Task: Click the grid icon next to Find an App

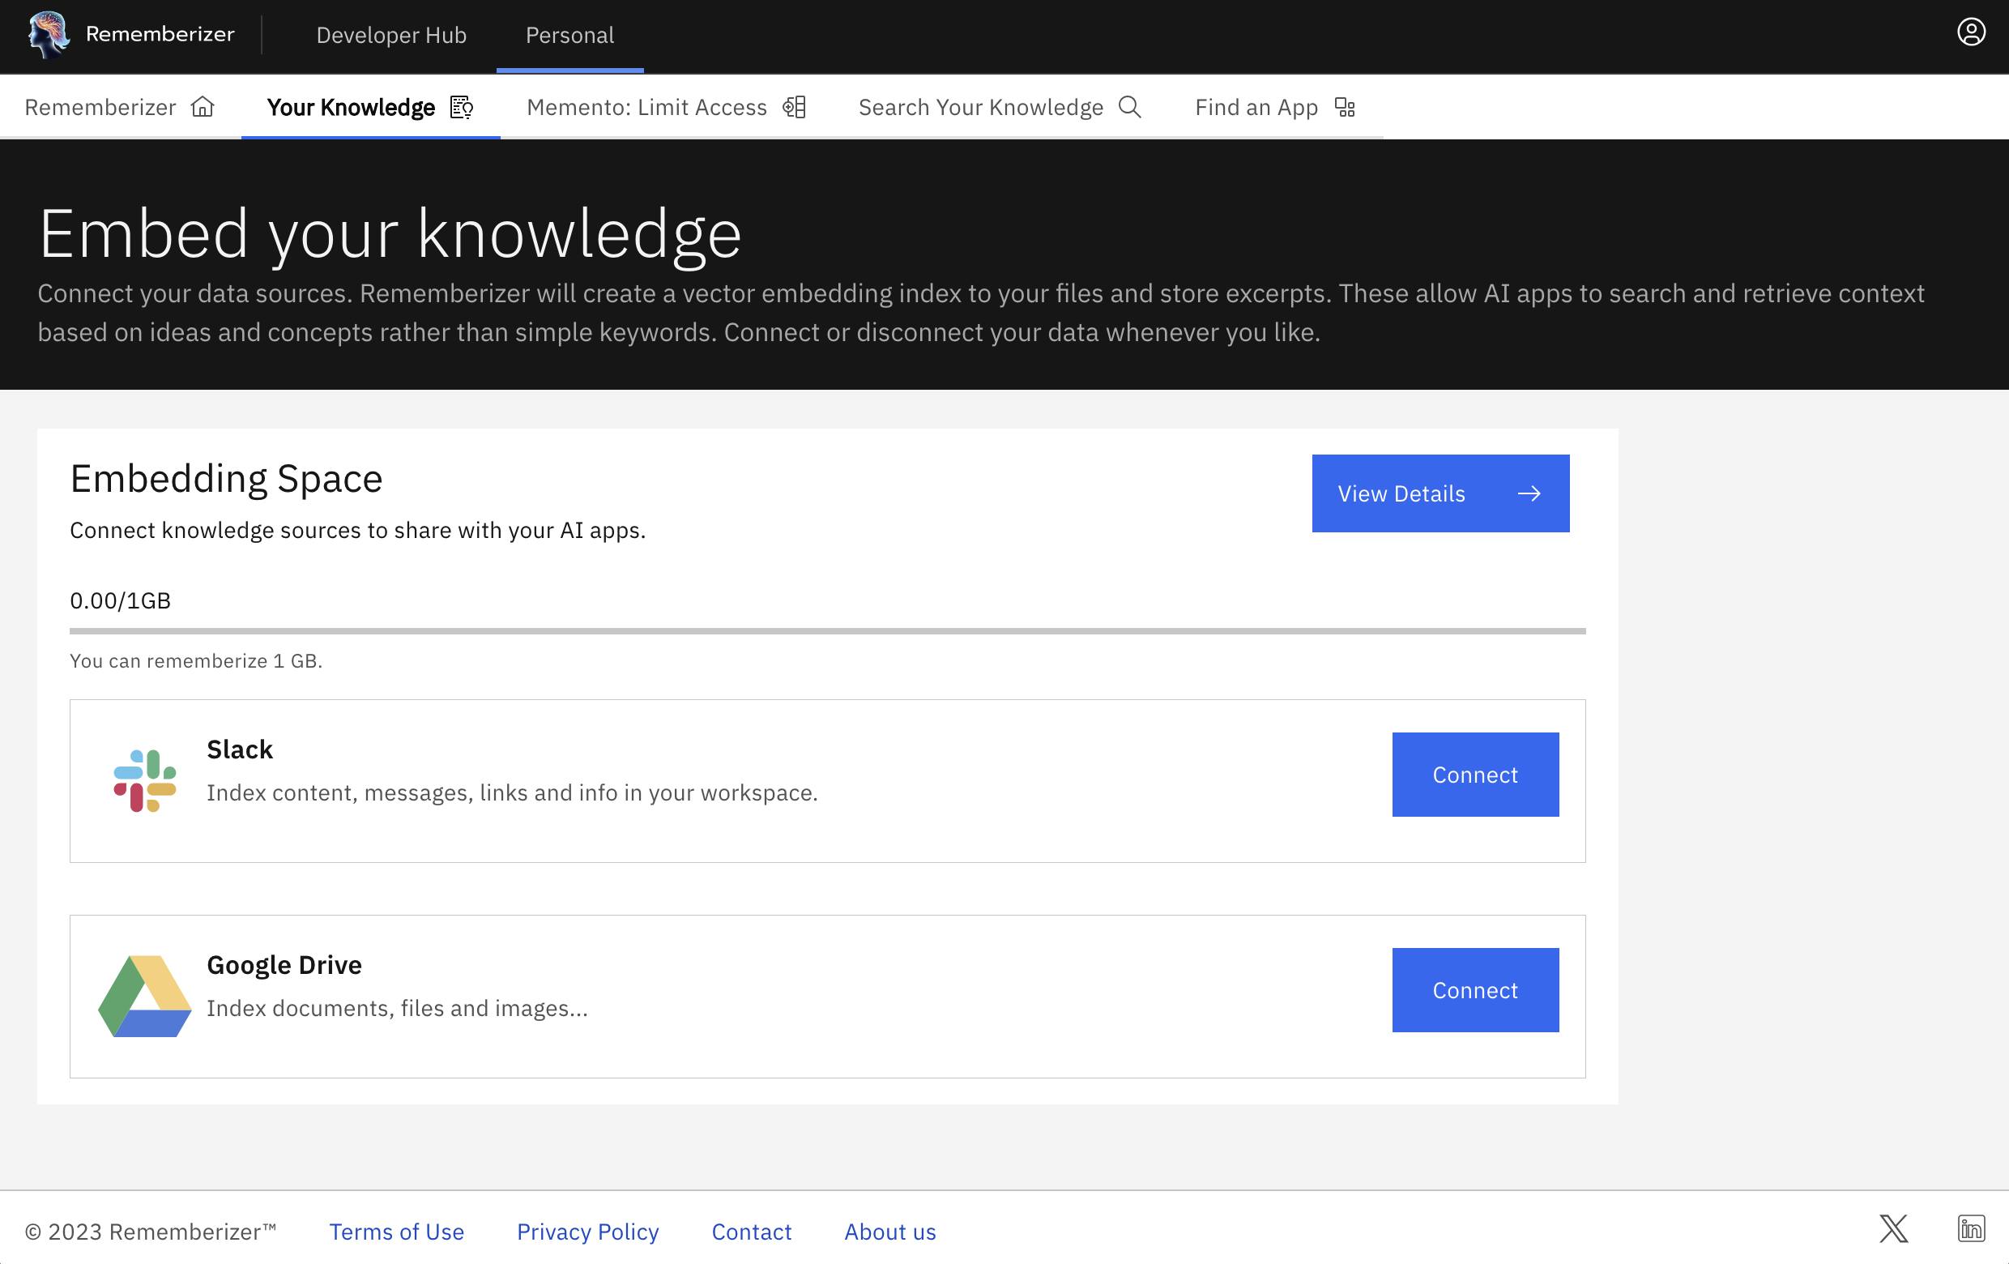Action: pos(1344,107)
